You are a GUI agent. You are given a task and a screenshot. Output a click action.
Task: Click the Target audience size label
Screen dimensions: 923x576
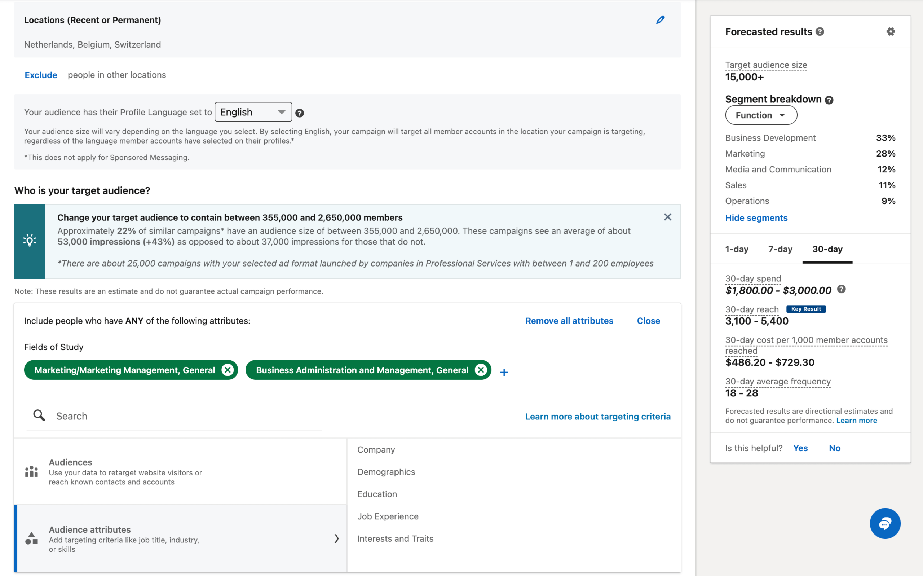766,65
